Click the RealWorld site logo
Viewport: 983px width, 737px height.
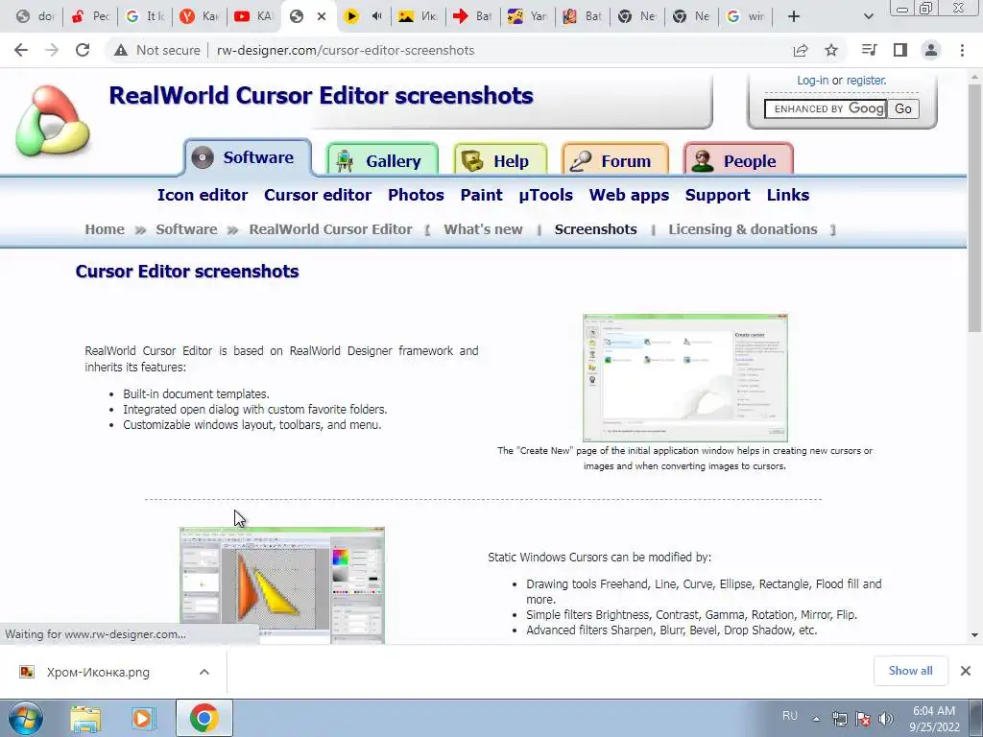[53, 120]
